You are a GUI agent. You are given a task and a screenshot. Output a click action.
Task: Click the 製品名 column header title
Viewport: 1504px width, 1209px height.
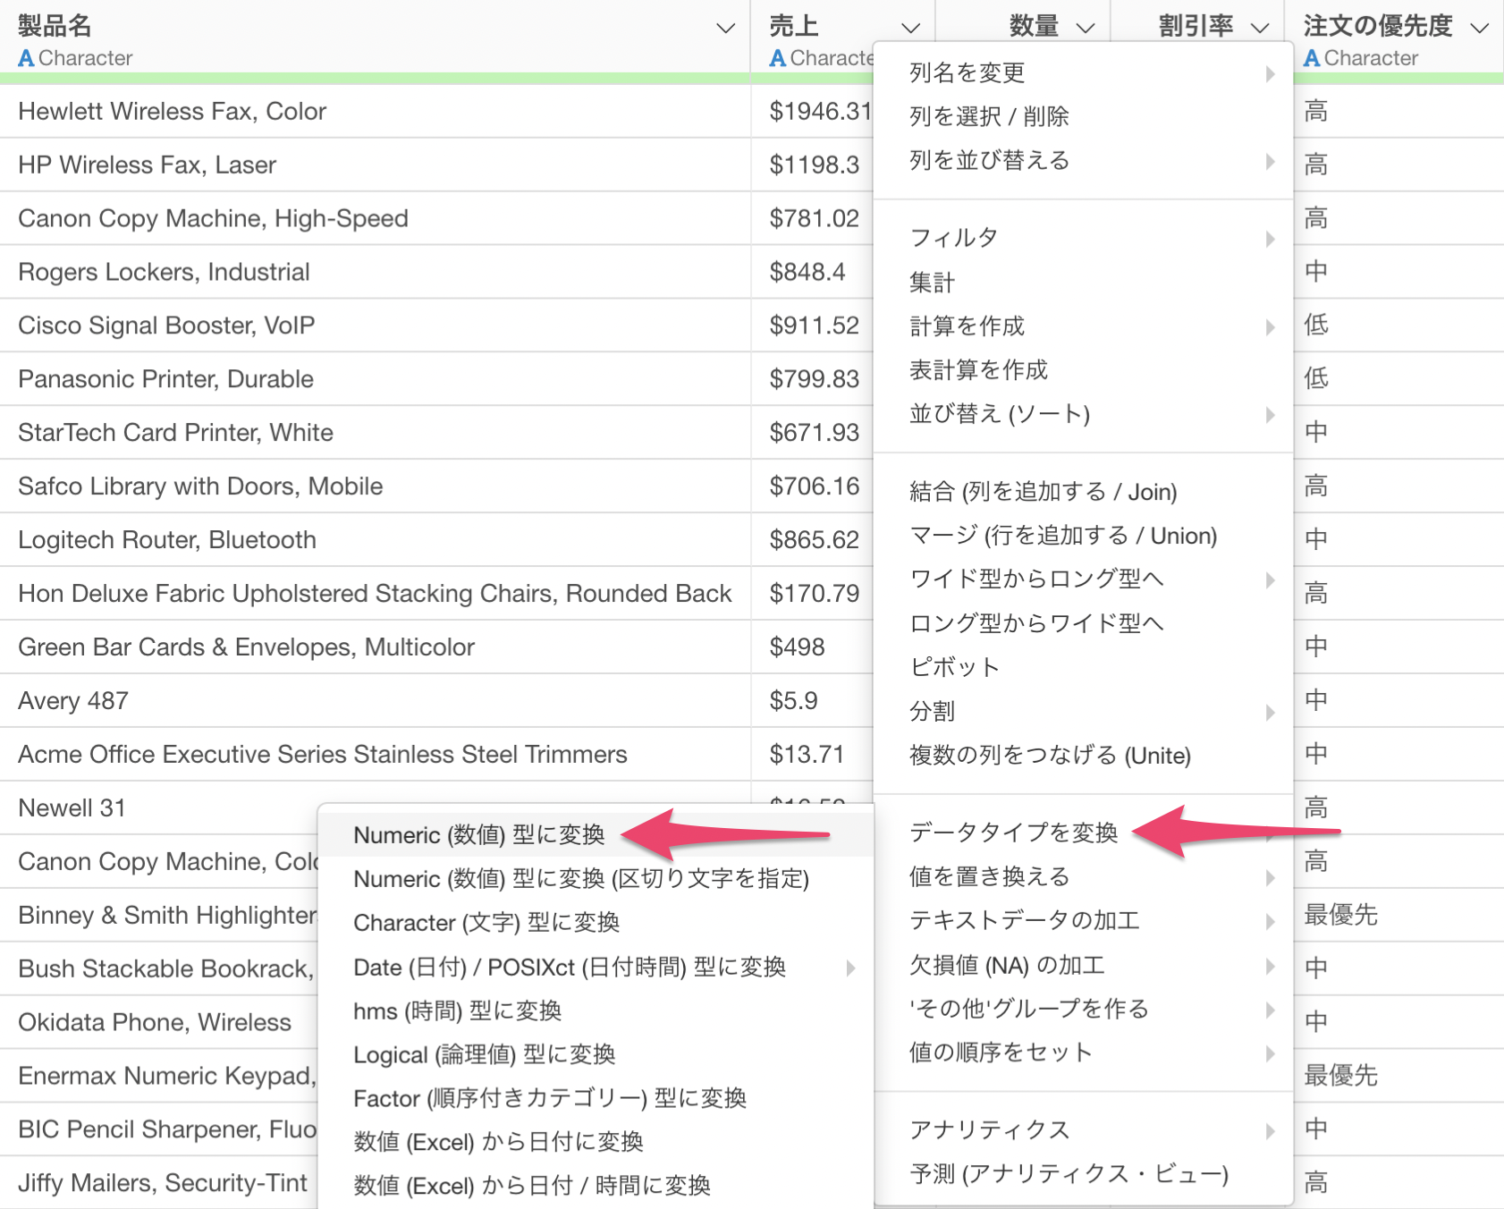pyautogui.click(x=55, y=26)
